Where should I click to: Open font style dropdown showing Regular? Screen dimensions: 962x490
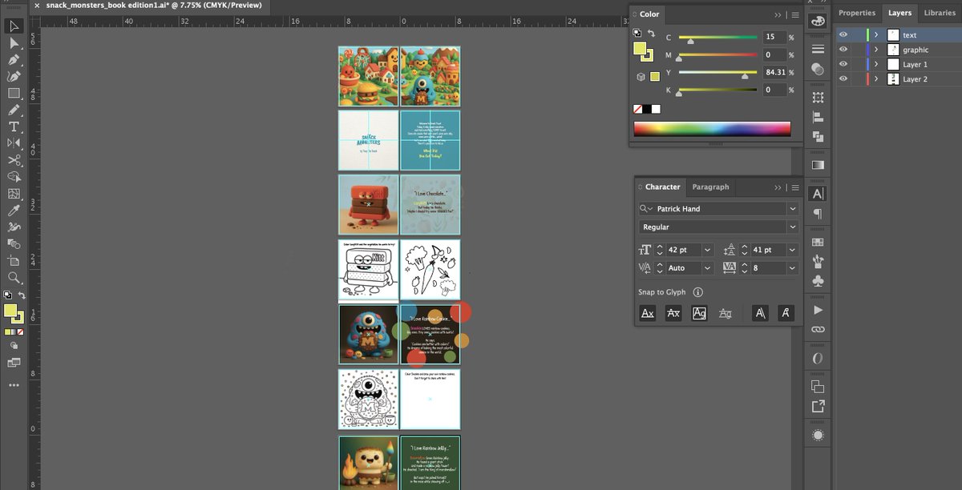point(793,227)
